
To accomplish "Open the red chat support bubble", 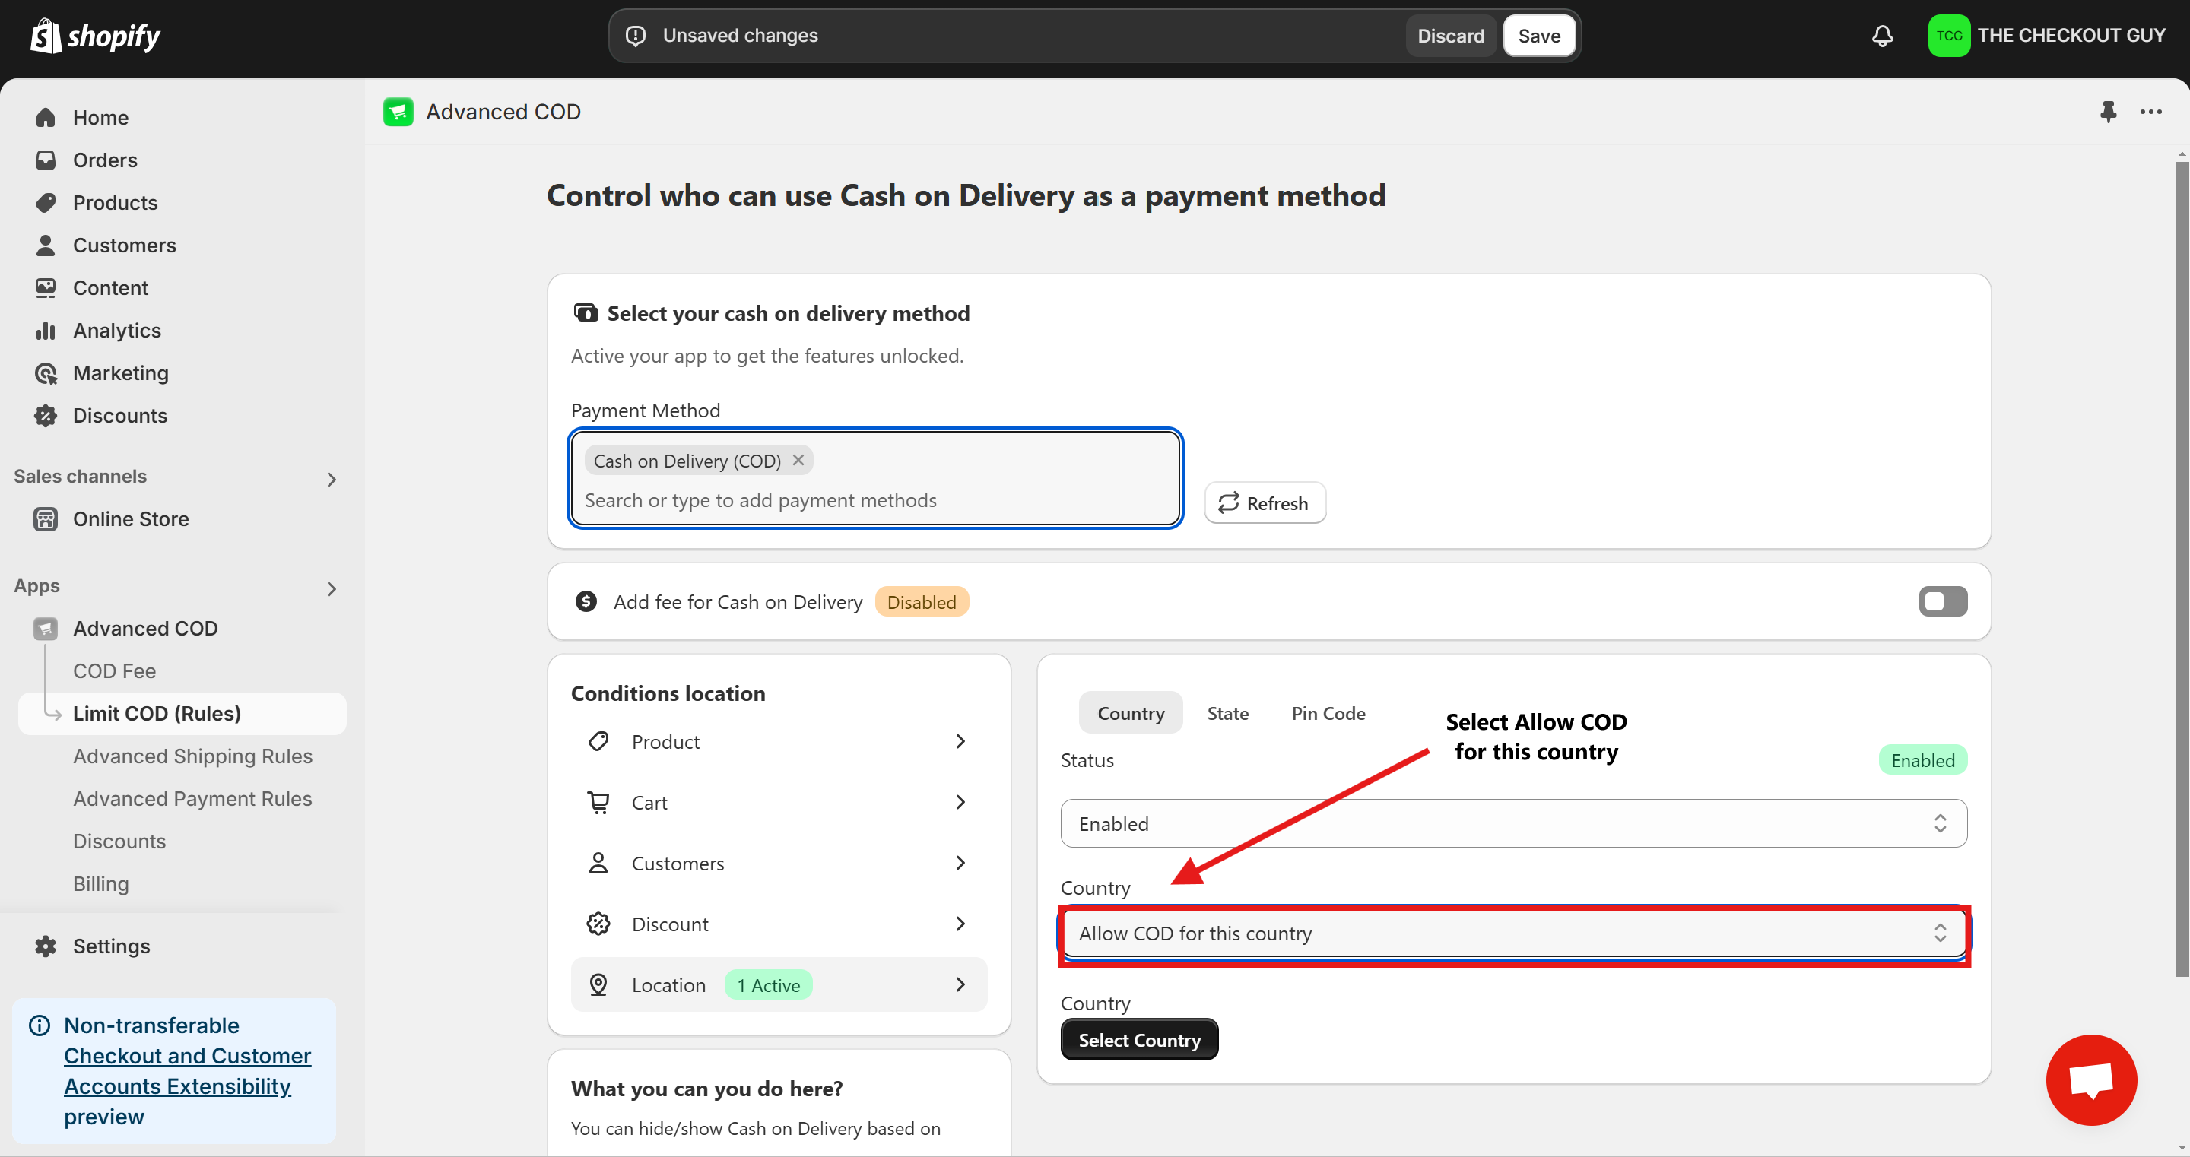I will (x=2090, y=1079).
